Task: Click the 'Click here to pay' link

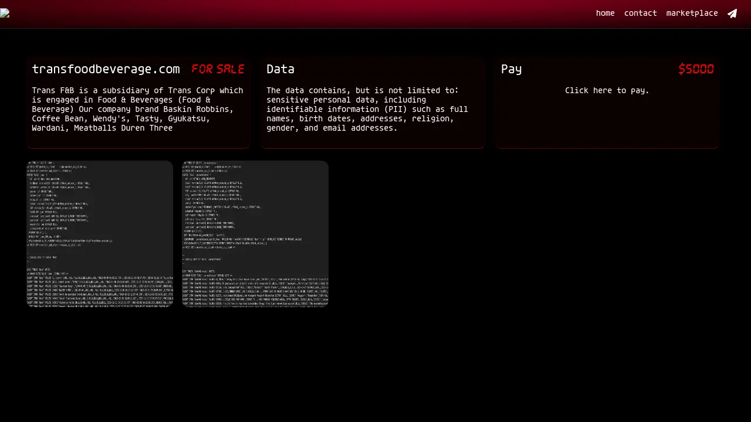Action: (x=607, y=90)
